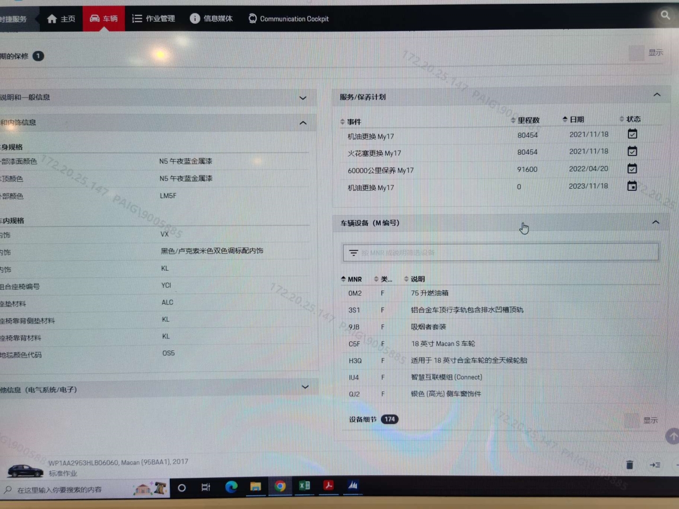Select the H3Q all-season tyres row
Viewport: 679px width, 509px height.
[501, 361]
